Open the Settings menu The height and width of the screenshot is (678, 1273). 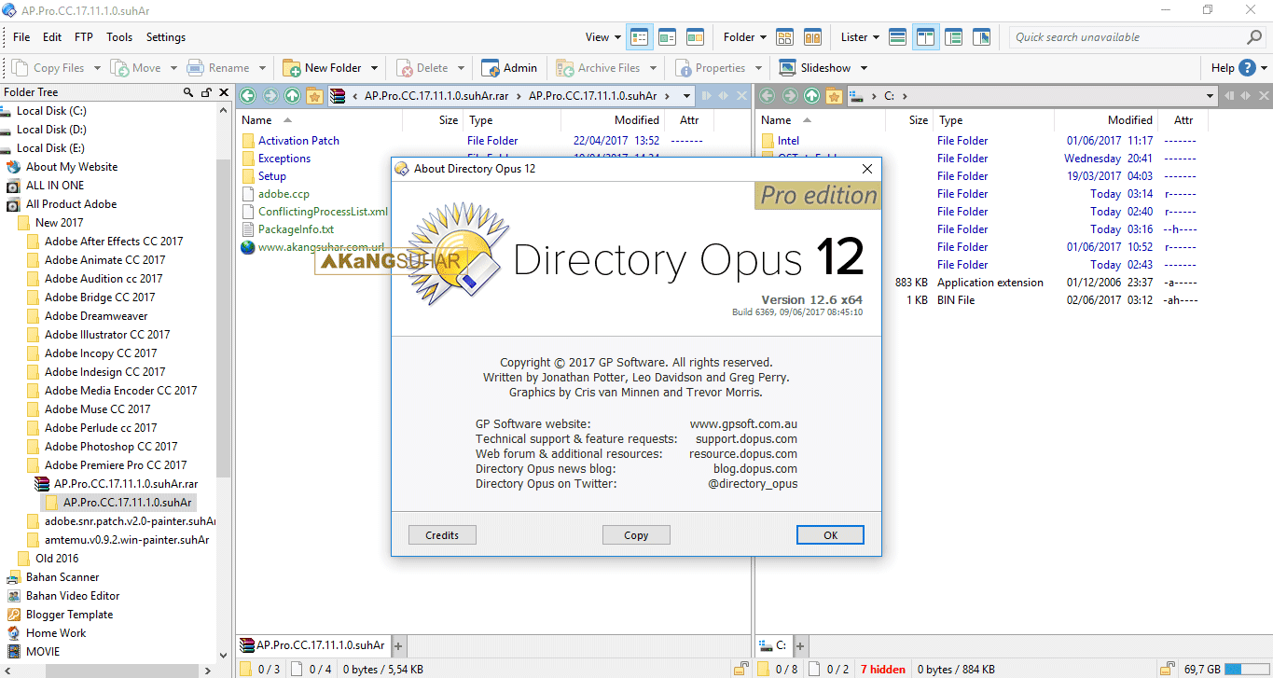[x=166, y=37]
